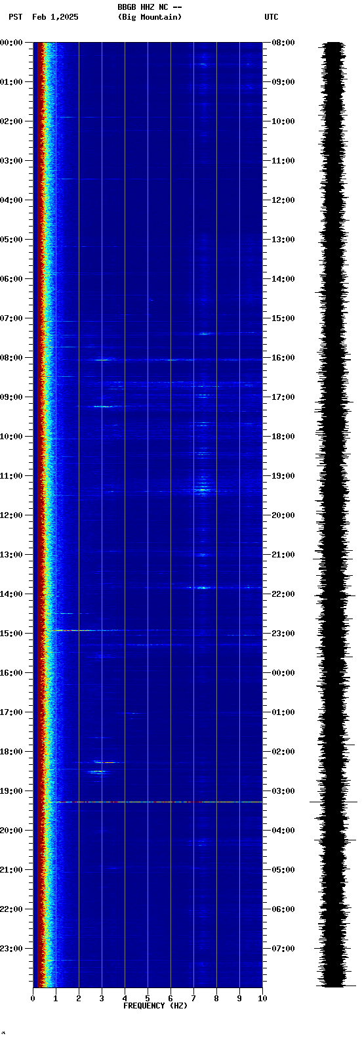The image size is (362, 1040).
Task: Select the 05:00 PST time tick label
Action: point(11,240)
